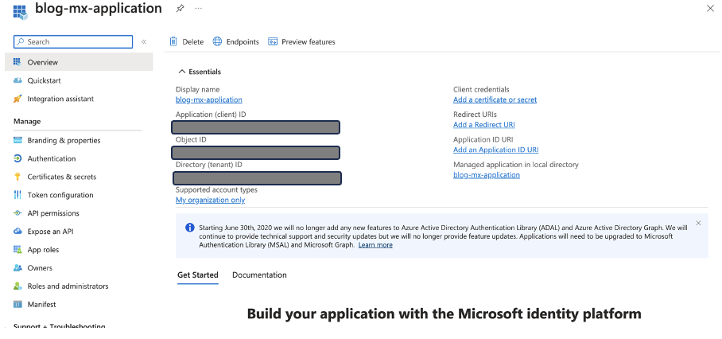Collapse the Essentials section chevron

click(182, 72)
